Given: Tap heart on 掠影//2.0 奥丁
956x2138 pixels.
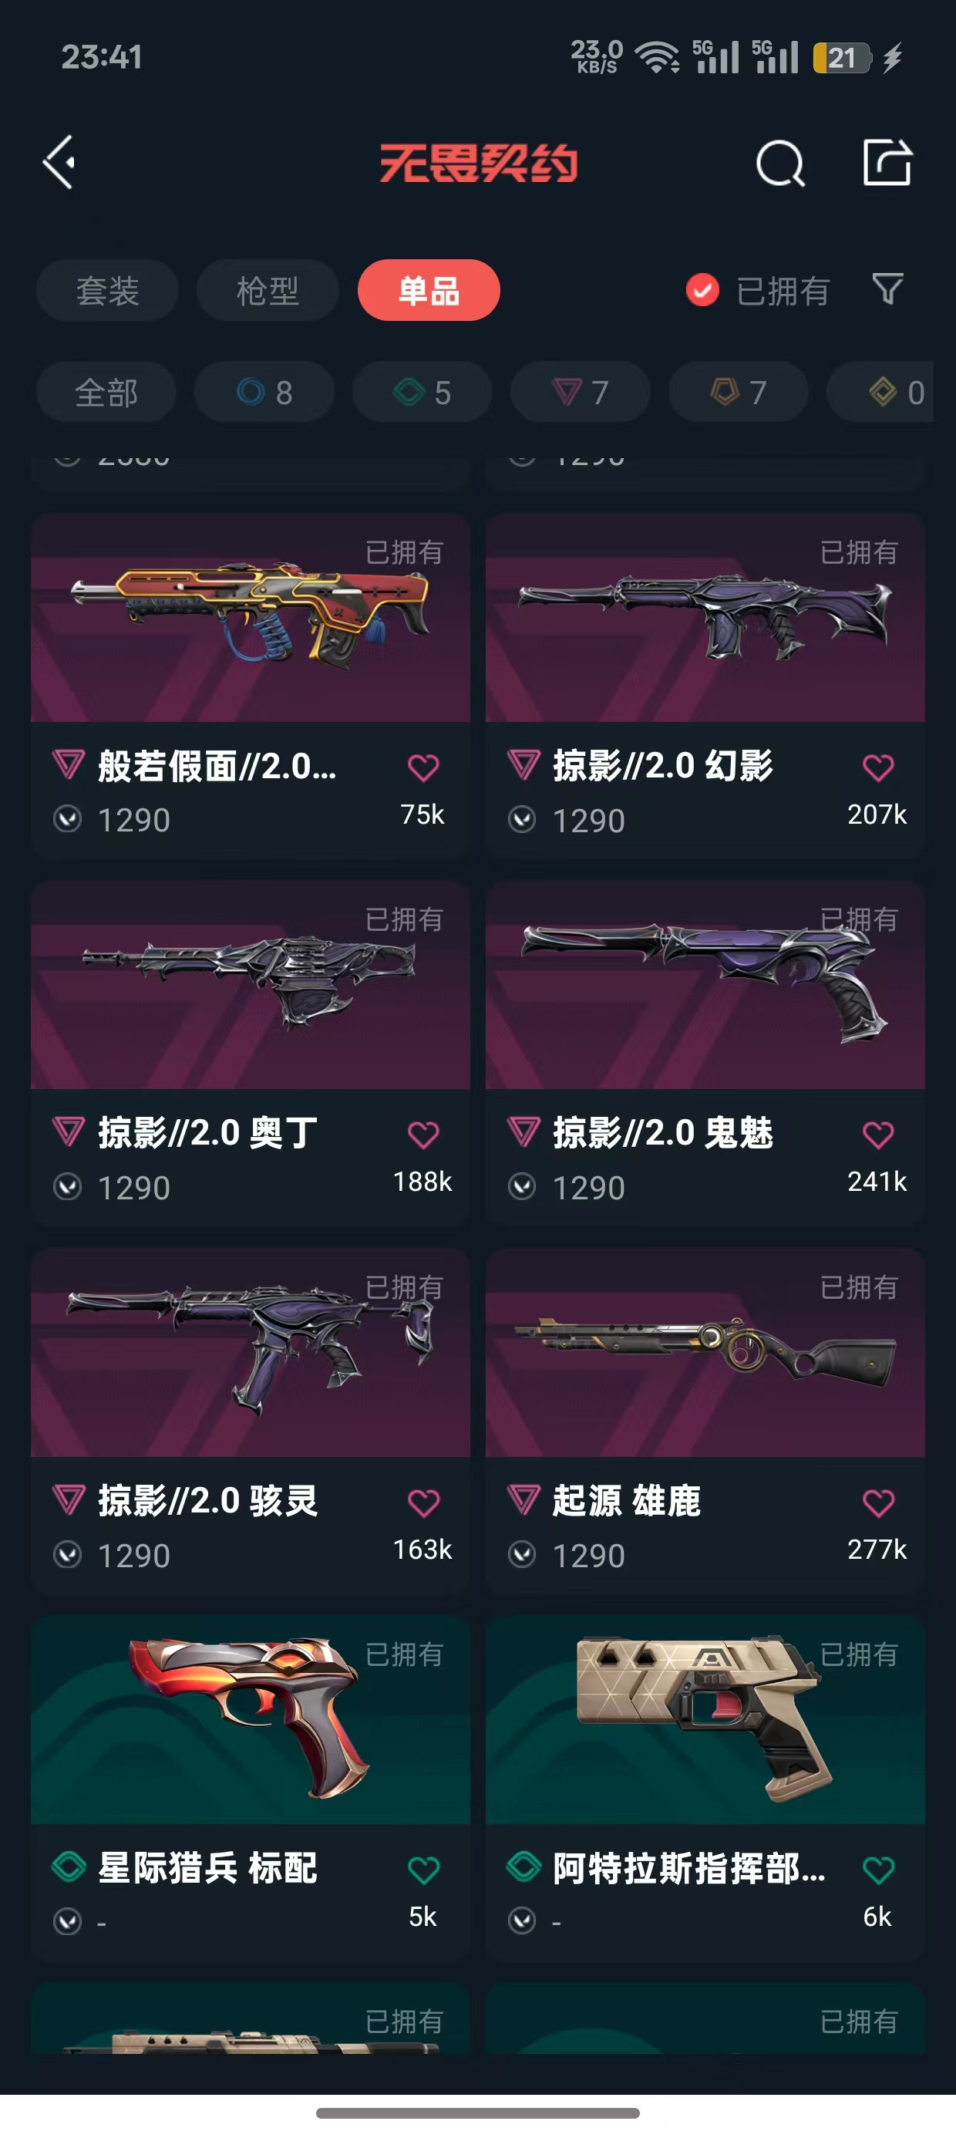Looking at the screenshot, I should tap(423, 1135).
